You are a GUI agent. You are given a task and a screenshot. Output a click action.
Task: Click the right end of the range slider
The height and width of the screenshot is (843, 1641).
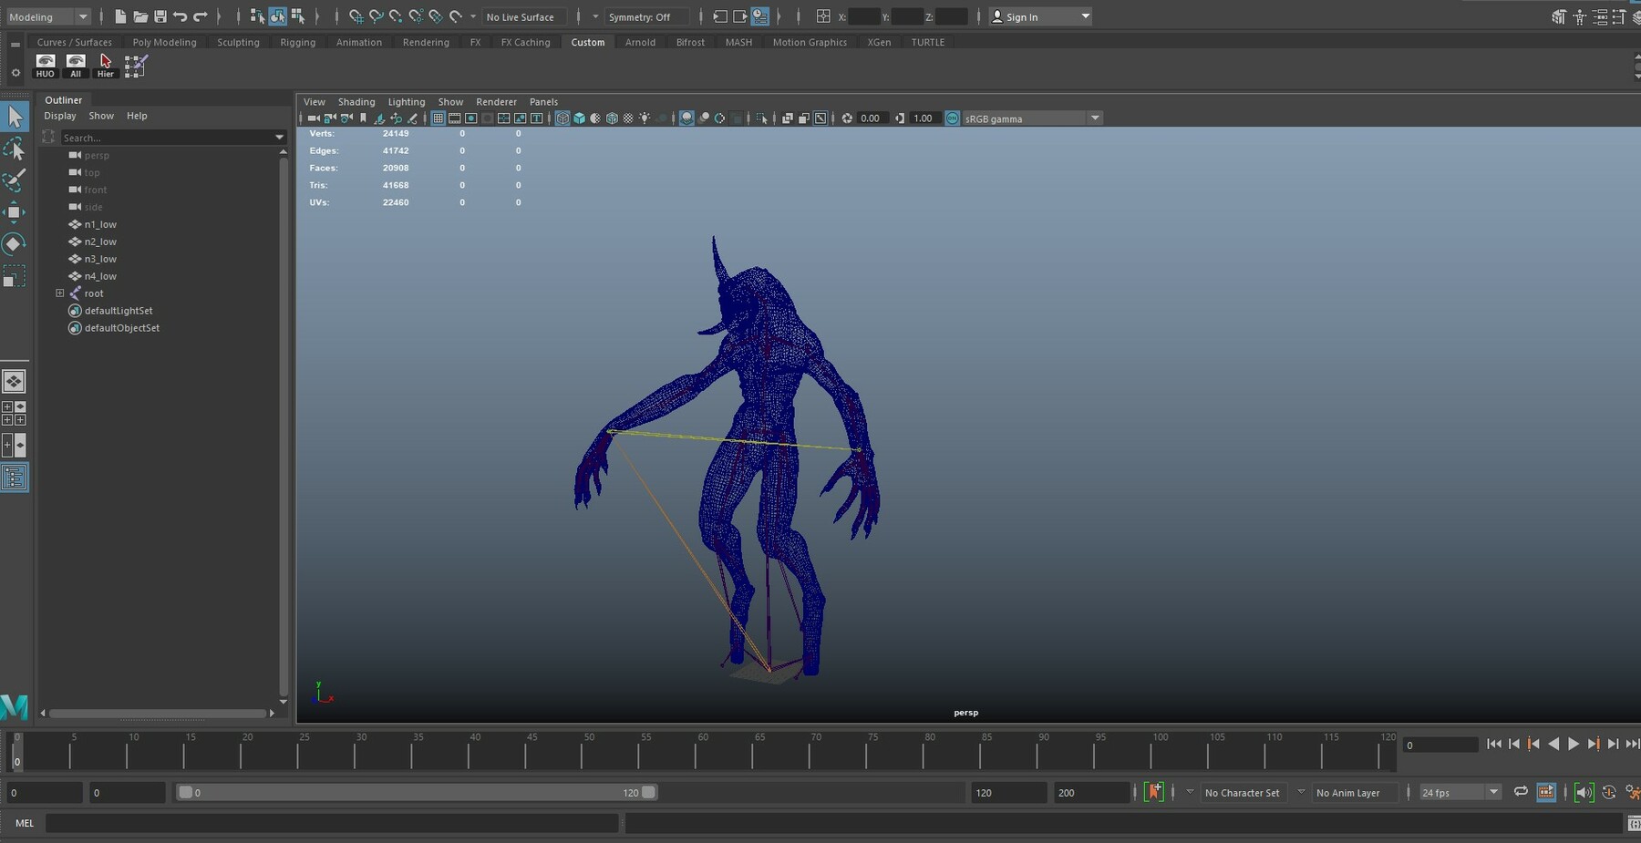click(648, 792)
